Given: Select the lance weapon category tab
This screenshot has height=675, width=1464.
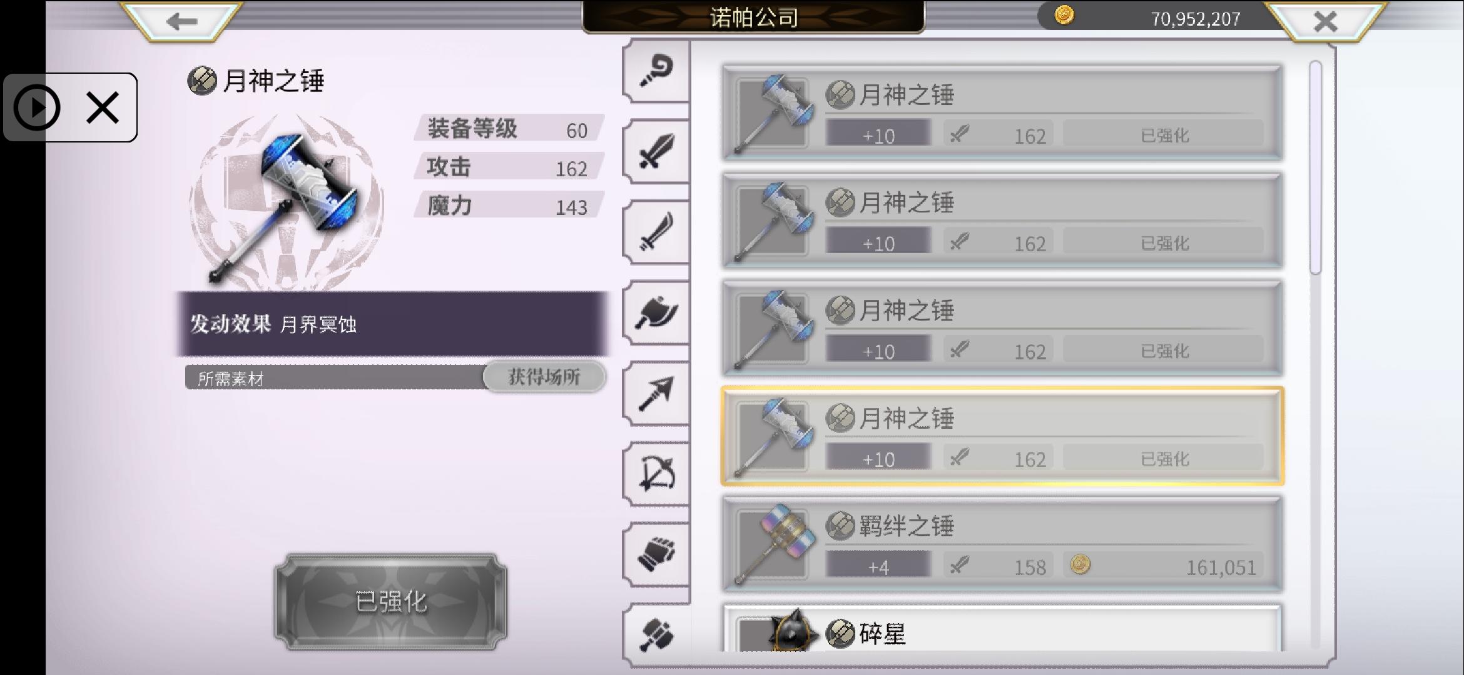Looking at the screenshot, I should coord(656,393).
